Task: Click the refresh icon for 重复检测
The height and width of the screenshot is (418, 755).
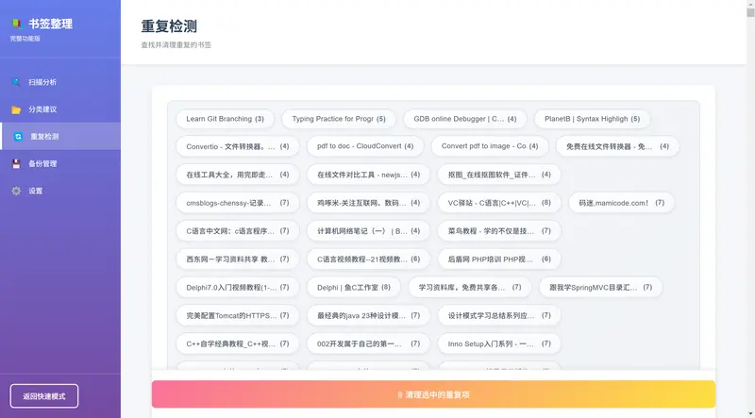Action: point(18,137)
